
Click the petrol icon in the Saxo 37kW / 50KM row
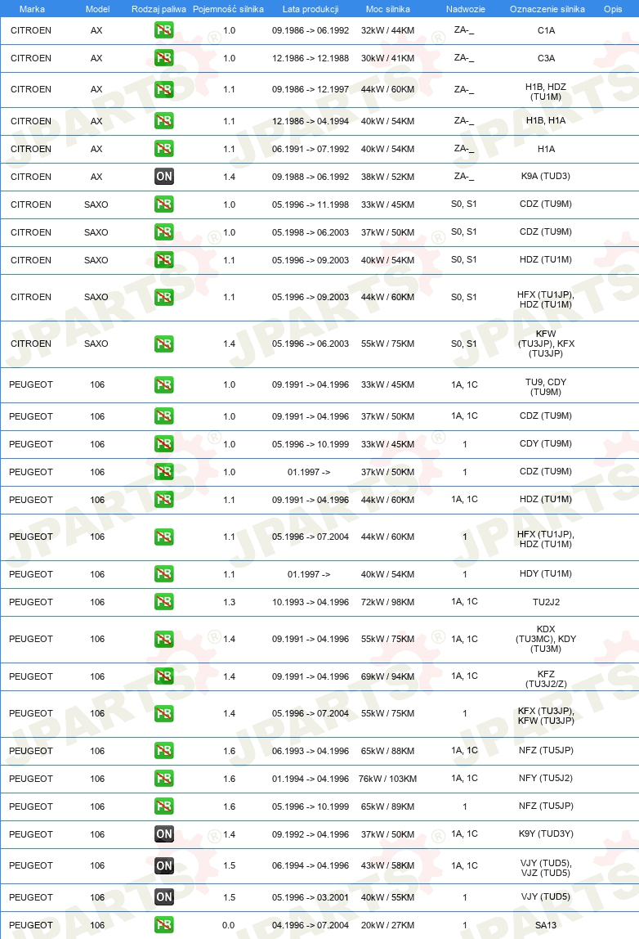tap(164, 231)
